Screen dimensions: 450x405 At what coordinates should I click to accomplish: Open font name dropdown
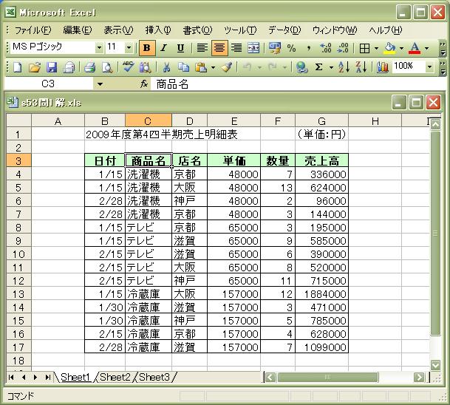[99, 47]
